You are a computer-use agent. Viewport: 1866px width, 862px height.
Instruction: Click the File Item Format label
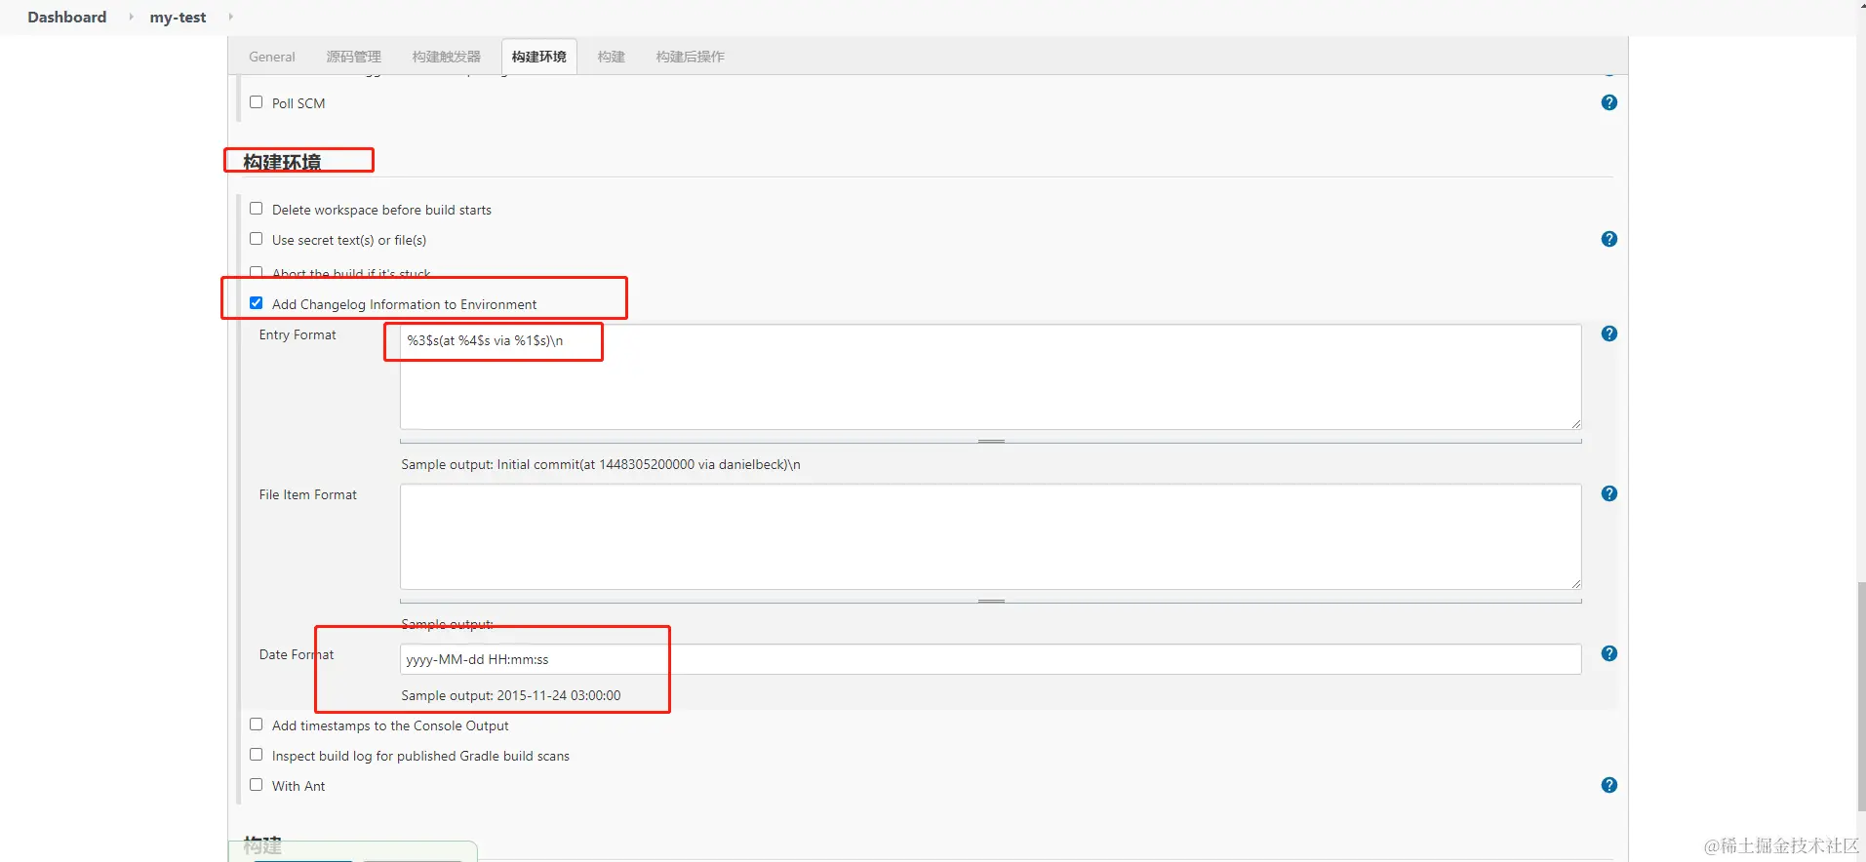coord(308,494)
